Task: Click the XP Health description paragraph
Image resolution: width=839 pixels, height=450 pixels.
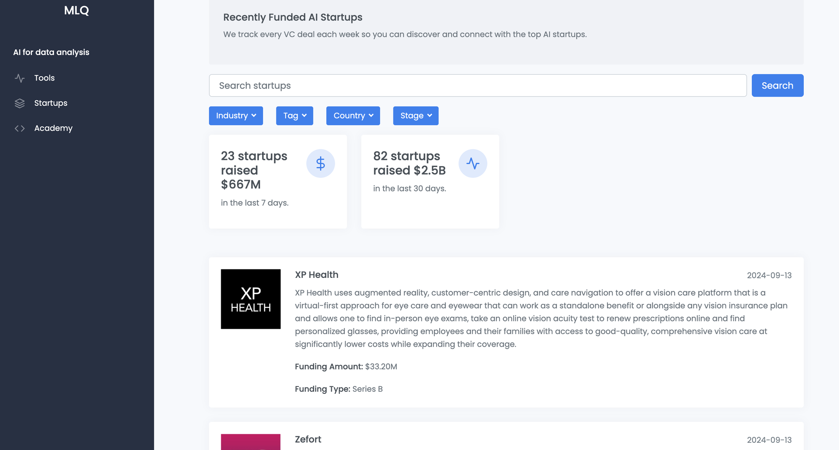Action: pyautogui.click(x=542, y=319)
